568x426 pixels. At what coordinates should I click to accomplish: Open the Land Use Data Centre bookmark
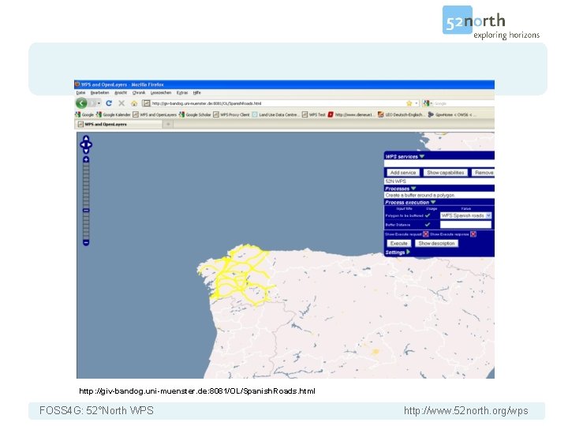(275, 114)
